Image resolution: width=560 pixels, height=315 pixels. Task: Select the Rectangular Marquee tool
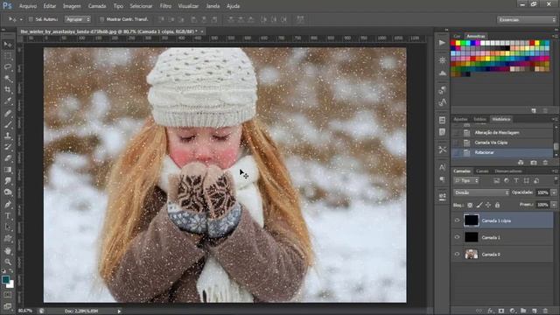click(x=8, y=56)
